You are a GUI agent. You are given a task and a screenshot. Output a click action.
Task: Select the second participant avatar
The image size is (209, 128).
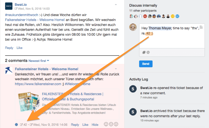tap(136, 16)
